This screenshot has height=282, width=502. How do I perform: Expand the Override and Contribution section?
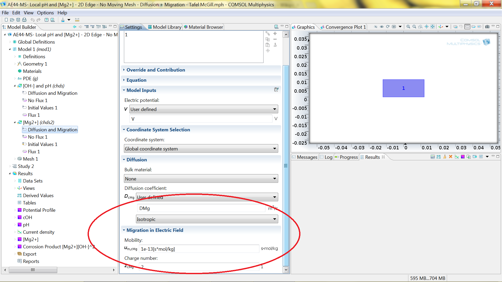[x=156, y=70]
